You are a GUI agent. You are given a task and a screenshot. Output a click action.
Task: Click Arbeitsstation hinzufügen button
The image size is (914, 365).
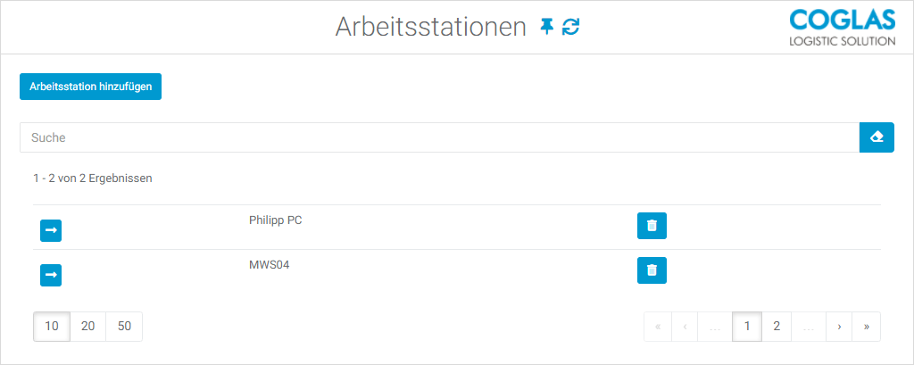[x=90, y=87]
